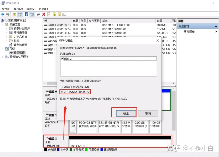This screenshot has height=157, width=219.
Task: Expand the 服务和应用程序 tree node
Action: (x=2, y=57)
